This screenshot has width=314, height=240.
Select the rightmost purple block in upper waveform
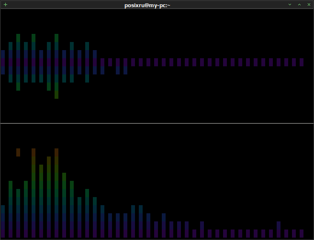pyautogui.click(x=302, y=63)
